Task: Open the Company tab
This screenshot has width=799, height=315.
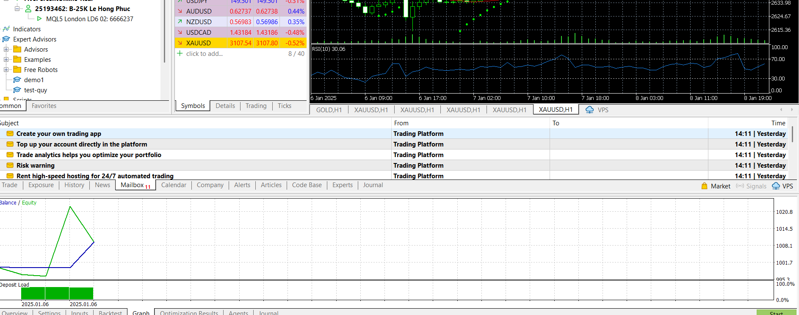Action: (x=210, y=185)
